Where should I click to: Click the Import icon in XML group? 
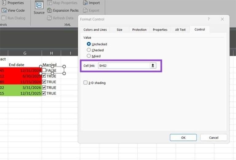coord(85,3)
